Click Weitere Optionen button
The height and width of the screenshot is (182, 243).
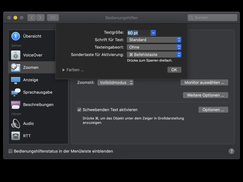coord(205,95)
